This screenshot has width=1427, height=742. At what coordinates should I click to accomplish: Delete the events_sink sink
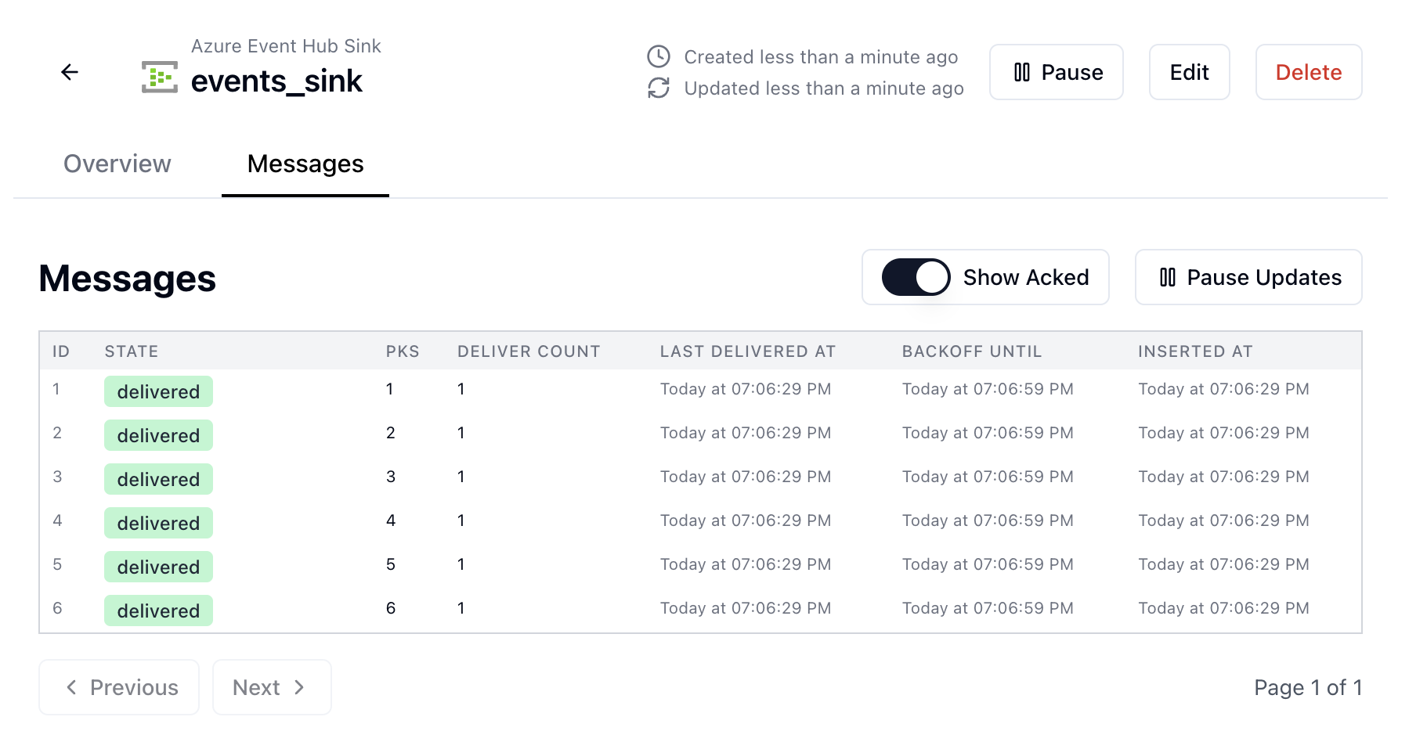click(x=1308, y=72)
